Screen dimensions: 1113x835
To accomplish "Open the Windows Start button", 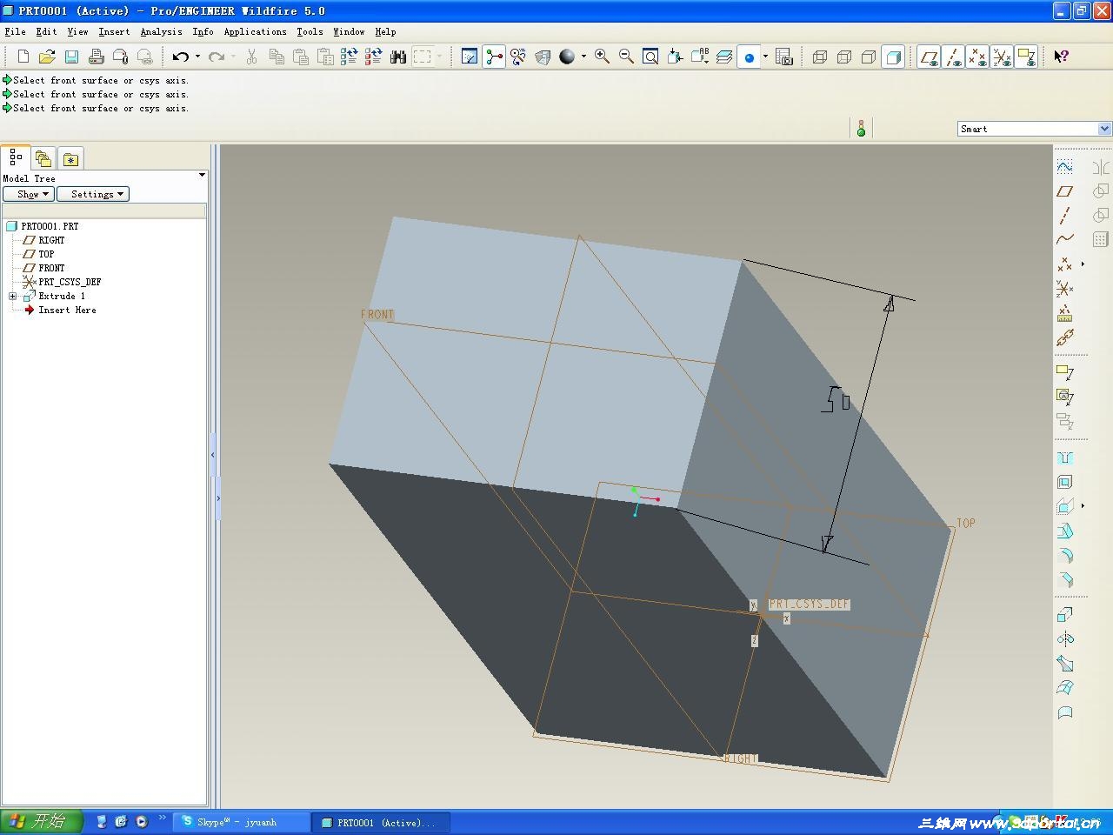I will point(42,821).
